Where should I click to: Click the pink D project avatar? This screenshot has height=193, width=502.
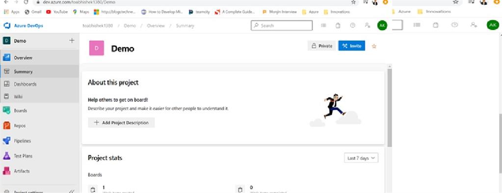point(96,48)
